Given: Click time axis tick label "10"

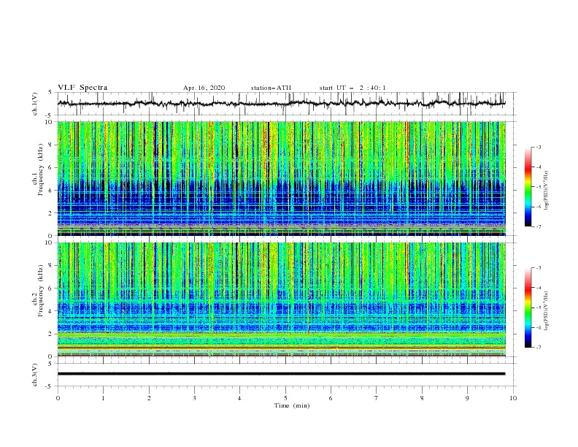Looking at the screenshot, I should coord(513,398).
